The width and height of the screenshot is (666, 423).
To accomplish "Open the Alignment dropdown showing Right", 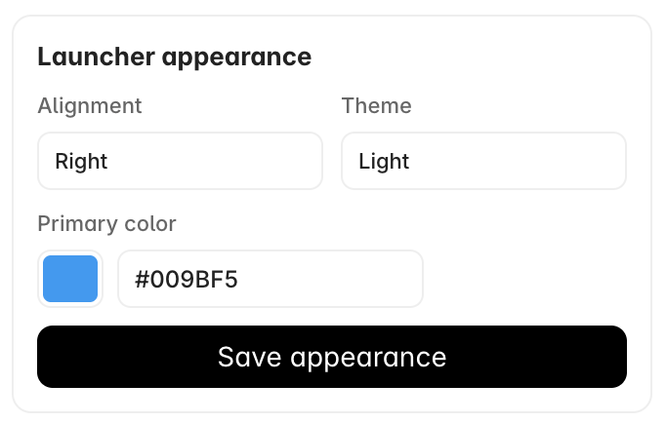I will [x=180, y=161].
